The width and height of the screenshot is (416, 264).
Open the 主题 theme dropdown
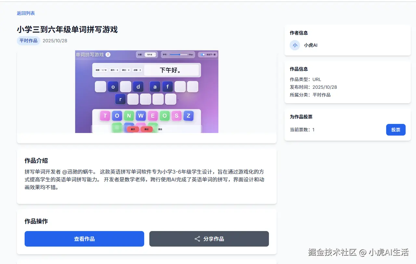coord(150,55)
